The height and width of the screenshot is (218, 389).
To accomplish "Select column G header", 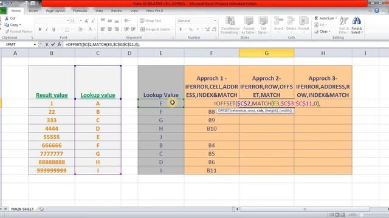I will click(266, 53).
